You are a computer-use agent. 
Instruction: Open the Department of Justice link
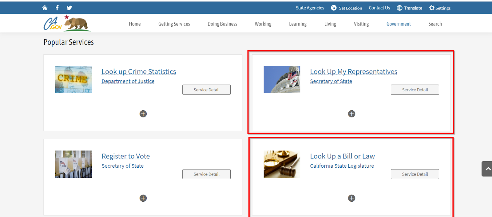coord(128,81)
